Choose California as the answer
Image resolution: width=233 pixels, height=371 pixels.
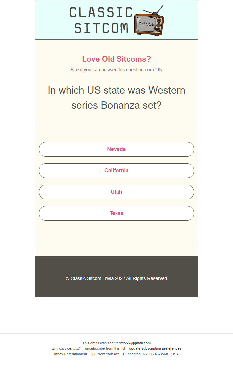click(x=116, y=171)
